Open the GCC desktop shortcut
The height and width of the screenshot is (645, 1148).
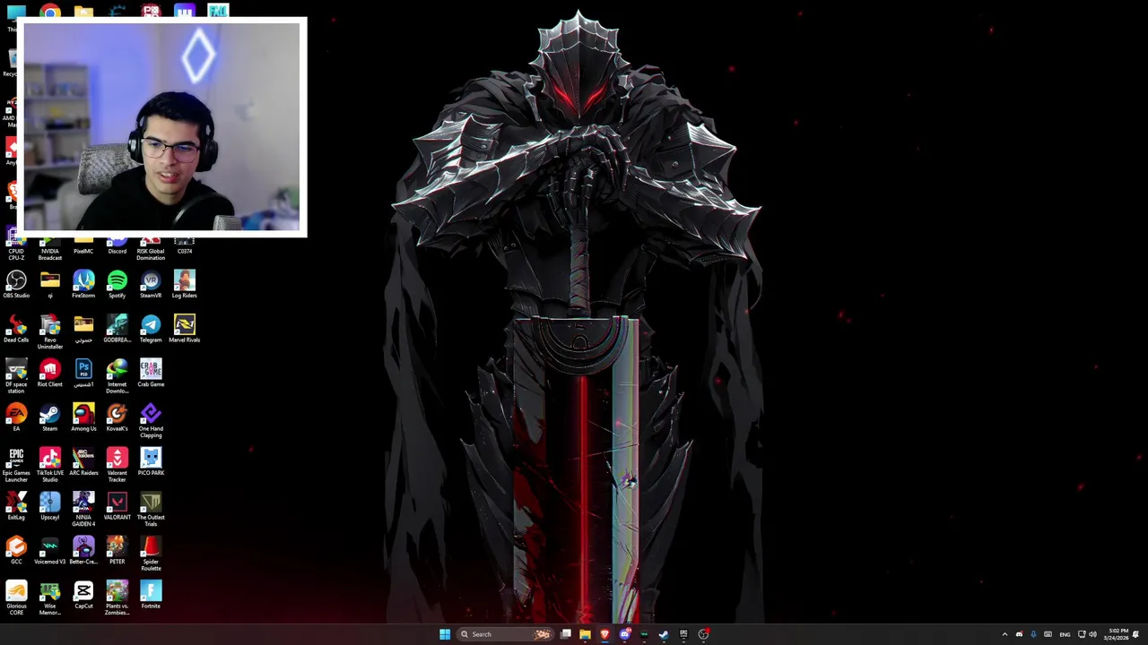16,548
